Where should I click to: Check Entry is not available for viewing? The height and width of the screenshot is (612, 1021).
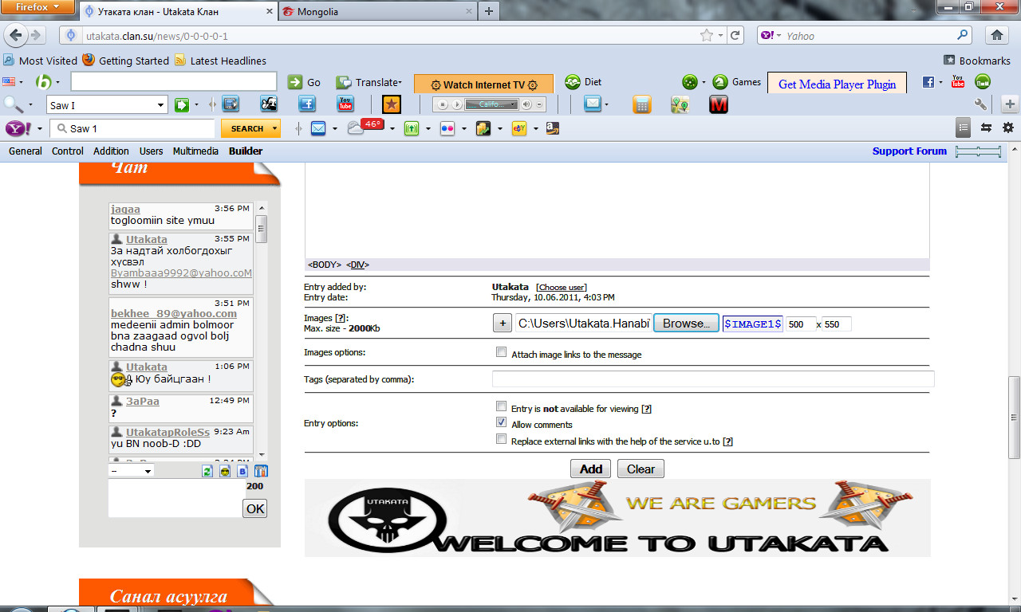[501, 406]
